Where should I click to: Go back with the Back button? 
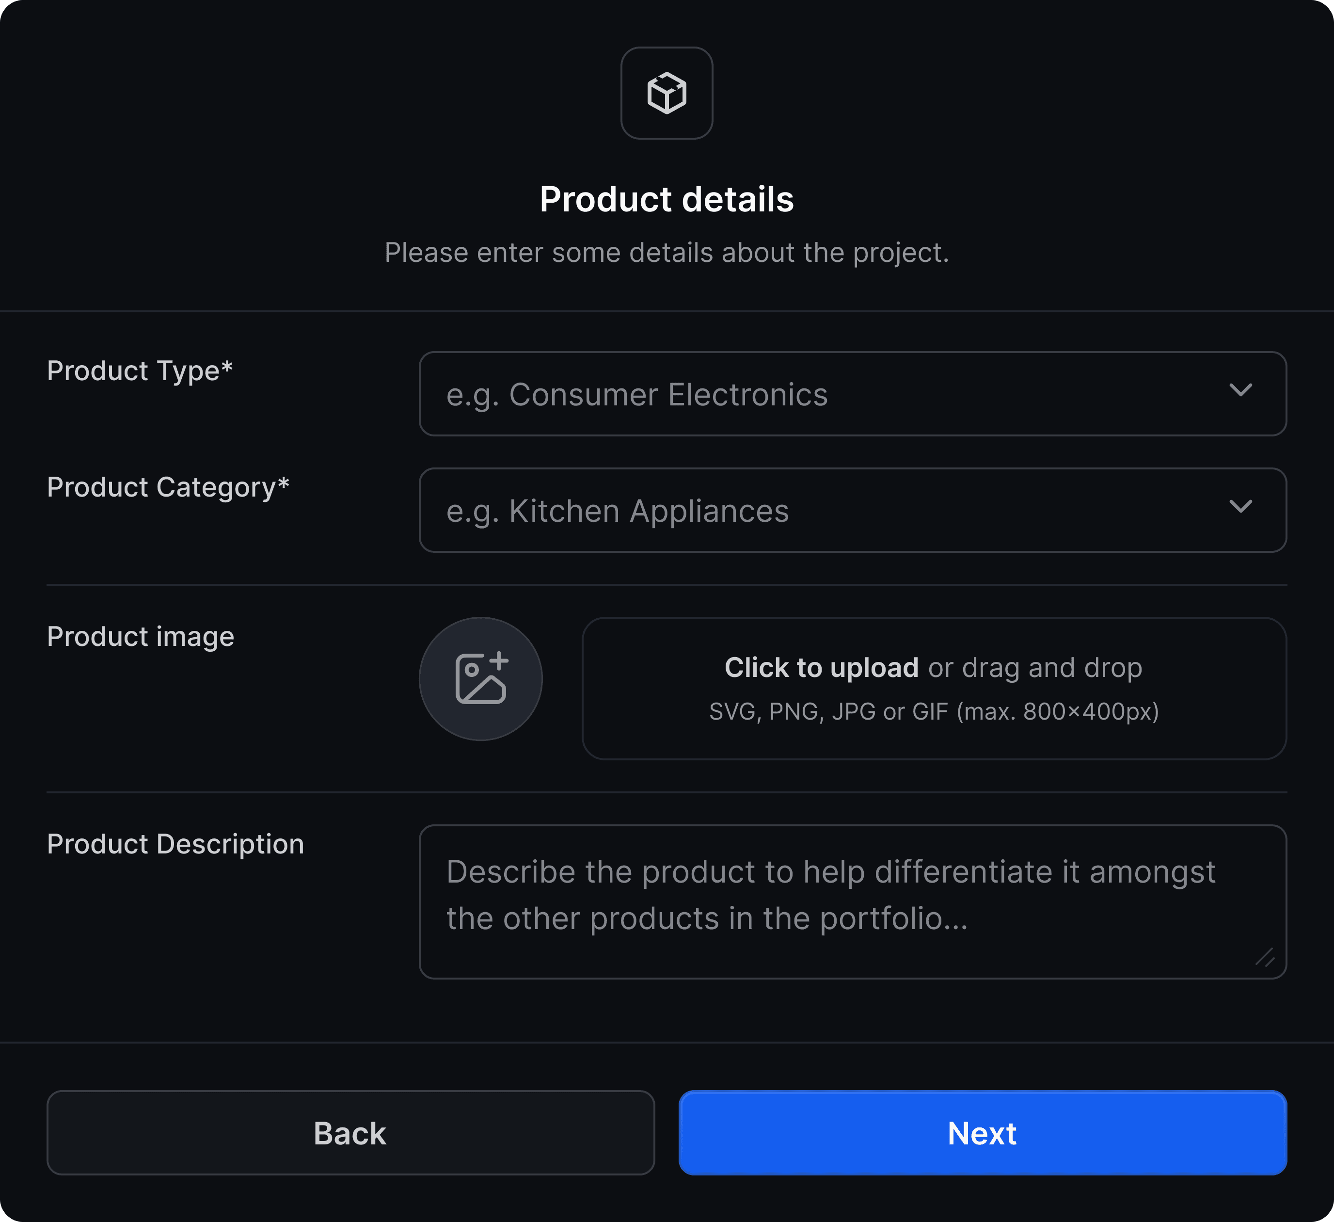click(x=350, y=1133)
